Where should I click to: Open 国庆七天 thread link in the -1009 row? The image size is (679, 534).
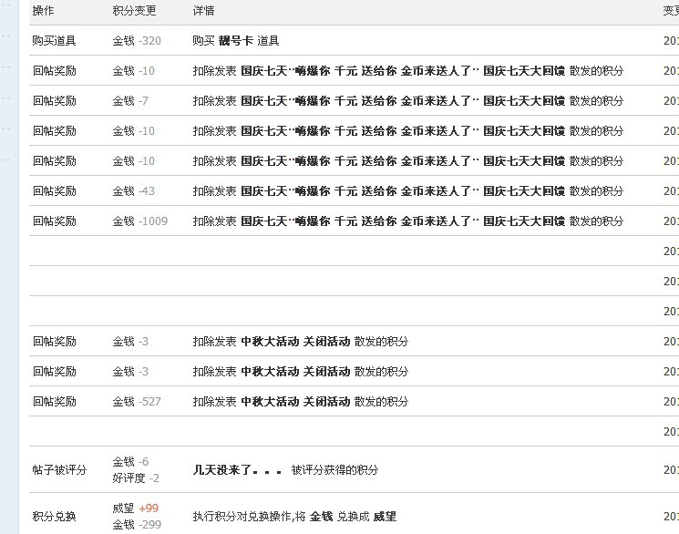coord(403,221)
